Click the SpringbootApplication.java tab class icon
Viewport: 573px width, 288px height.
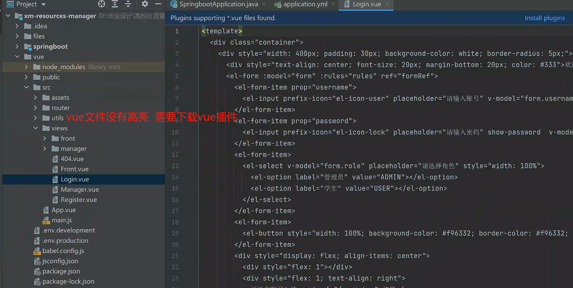pyautogui.click(x=174, y=4)
